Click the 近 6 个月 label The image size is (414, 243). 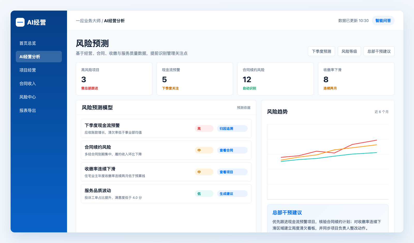pos(381,112)
